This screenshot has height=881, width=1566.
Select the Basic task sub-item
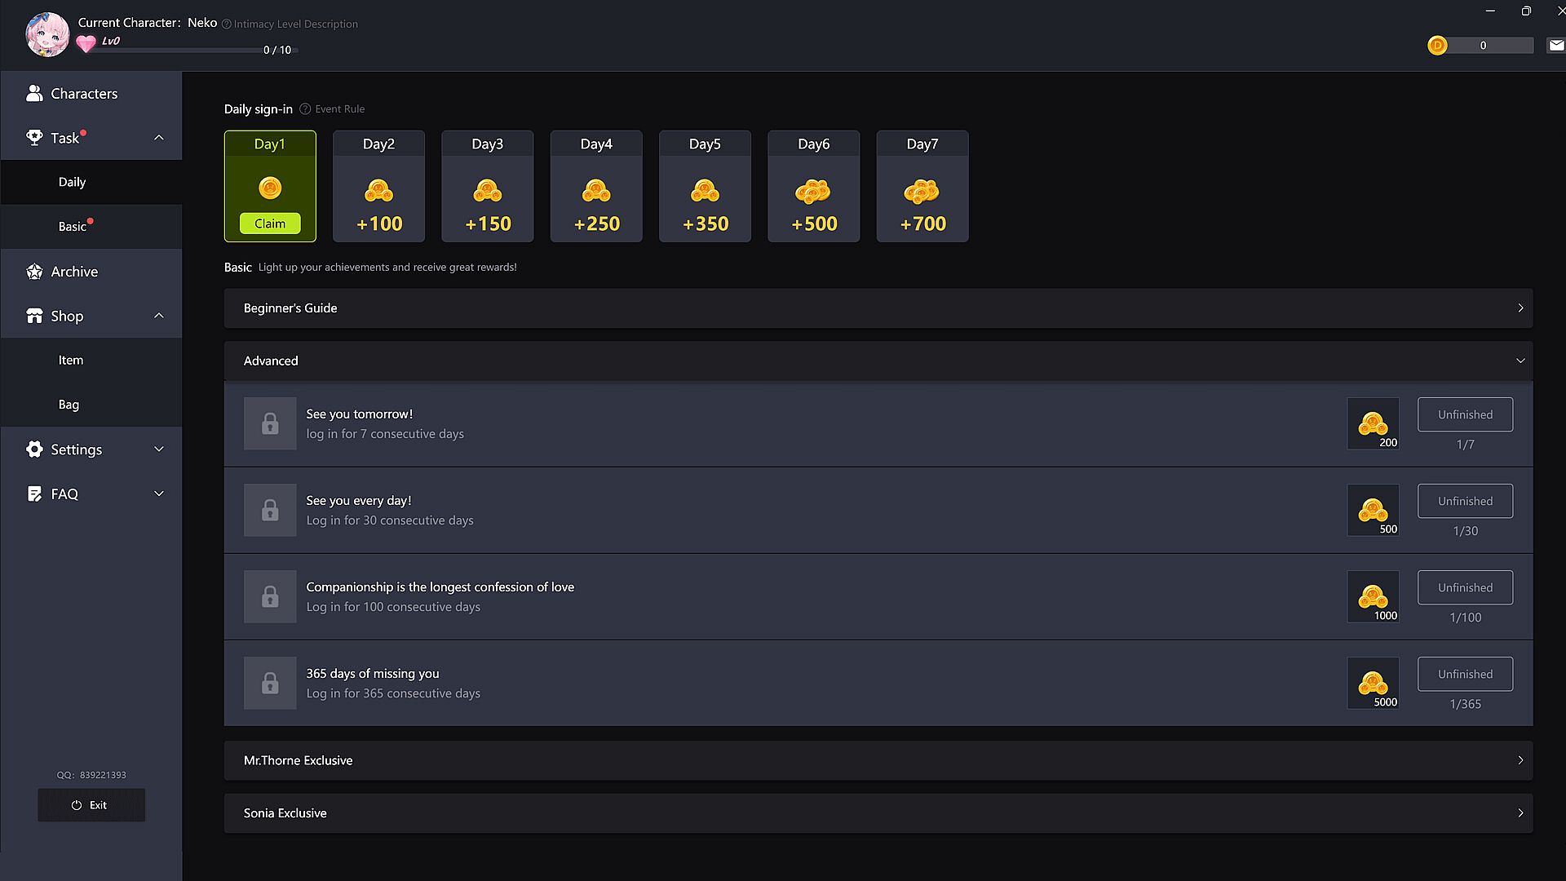[72, 227]
